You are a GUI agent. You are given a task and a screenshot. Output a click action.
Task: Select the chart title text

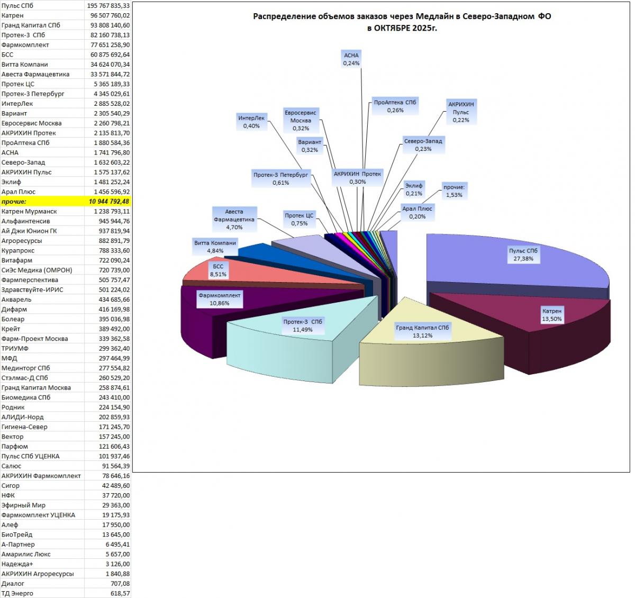(402, 22)
